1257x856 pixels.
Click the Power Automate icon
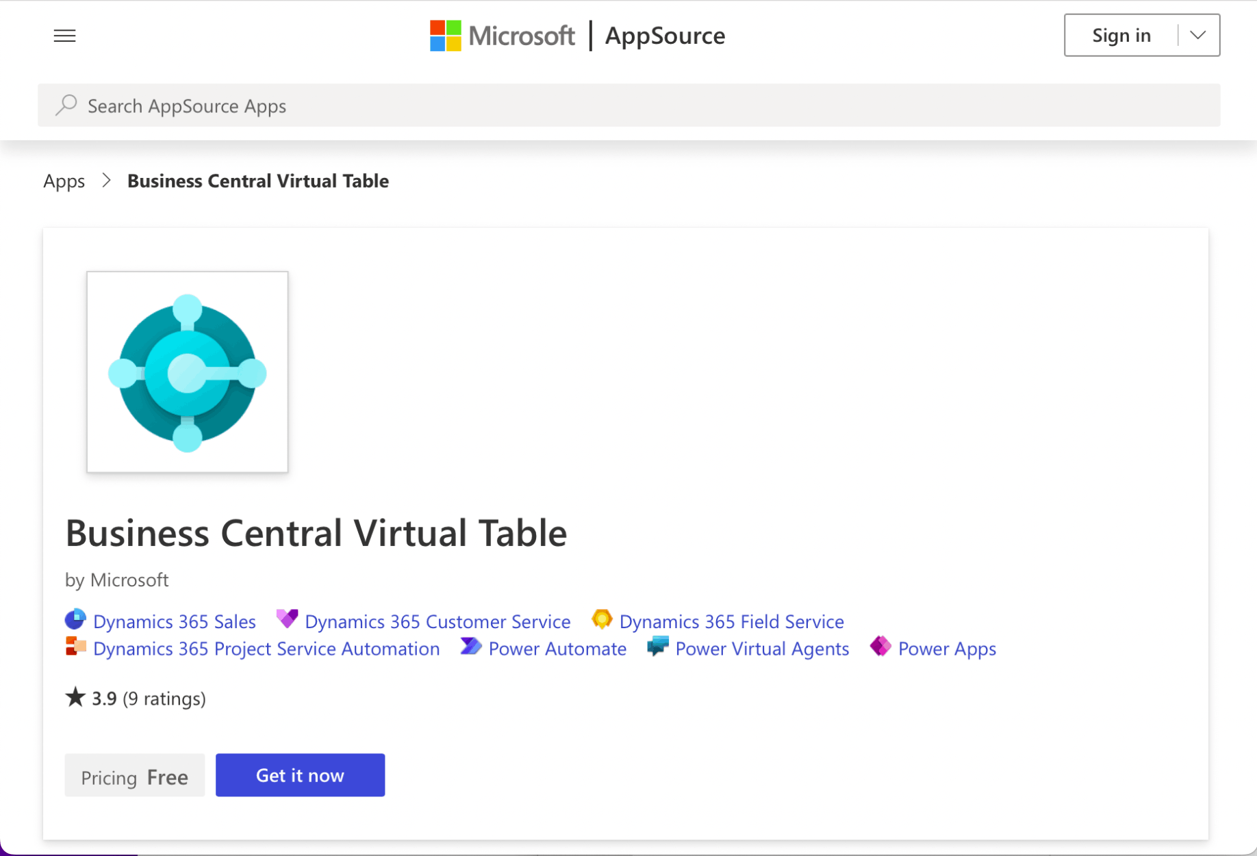[471, 647]
